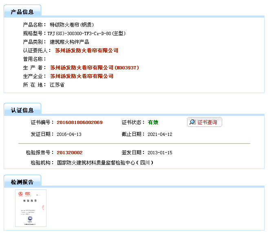The width and height of the screenshot is (278, 233).
Task: Click inspection body 国家防火建筑材料质量监督检验中心
Action: [105, 162]
